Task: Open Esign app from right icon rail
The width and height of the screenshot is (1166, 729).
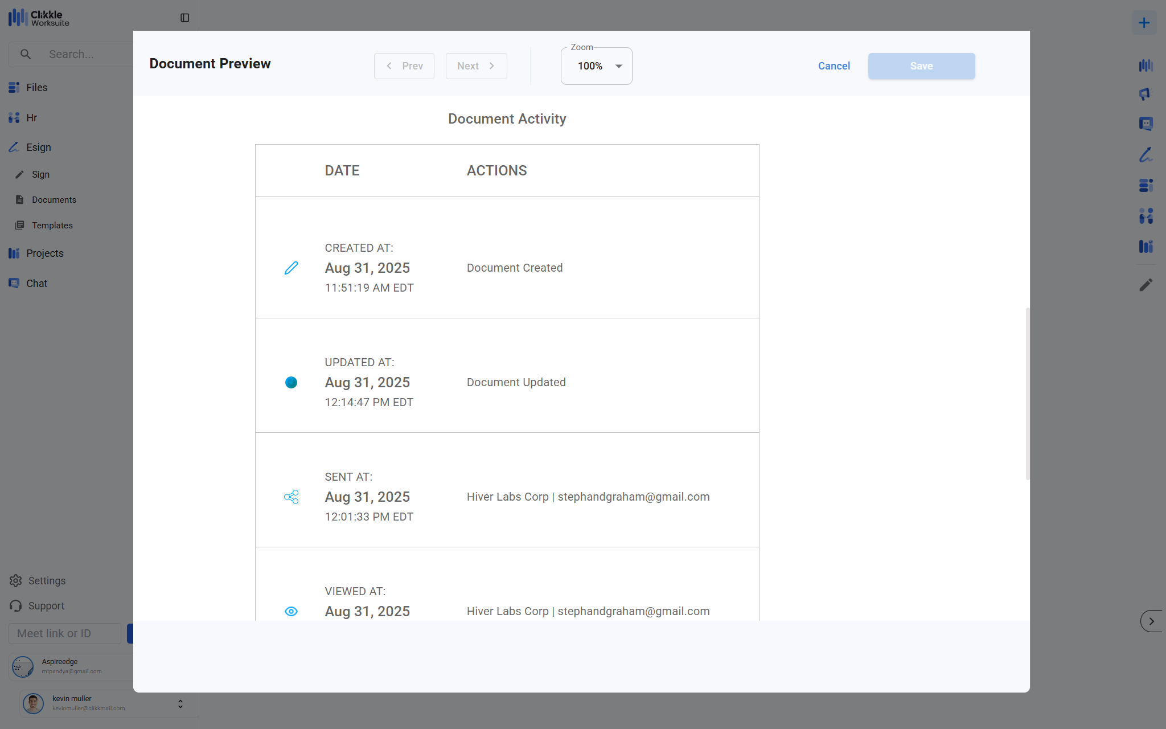Action: [1146, 154]
